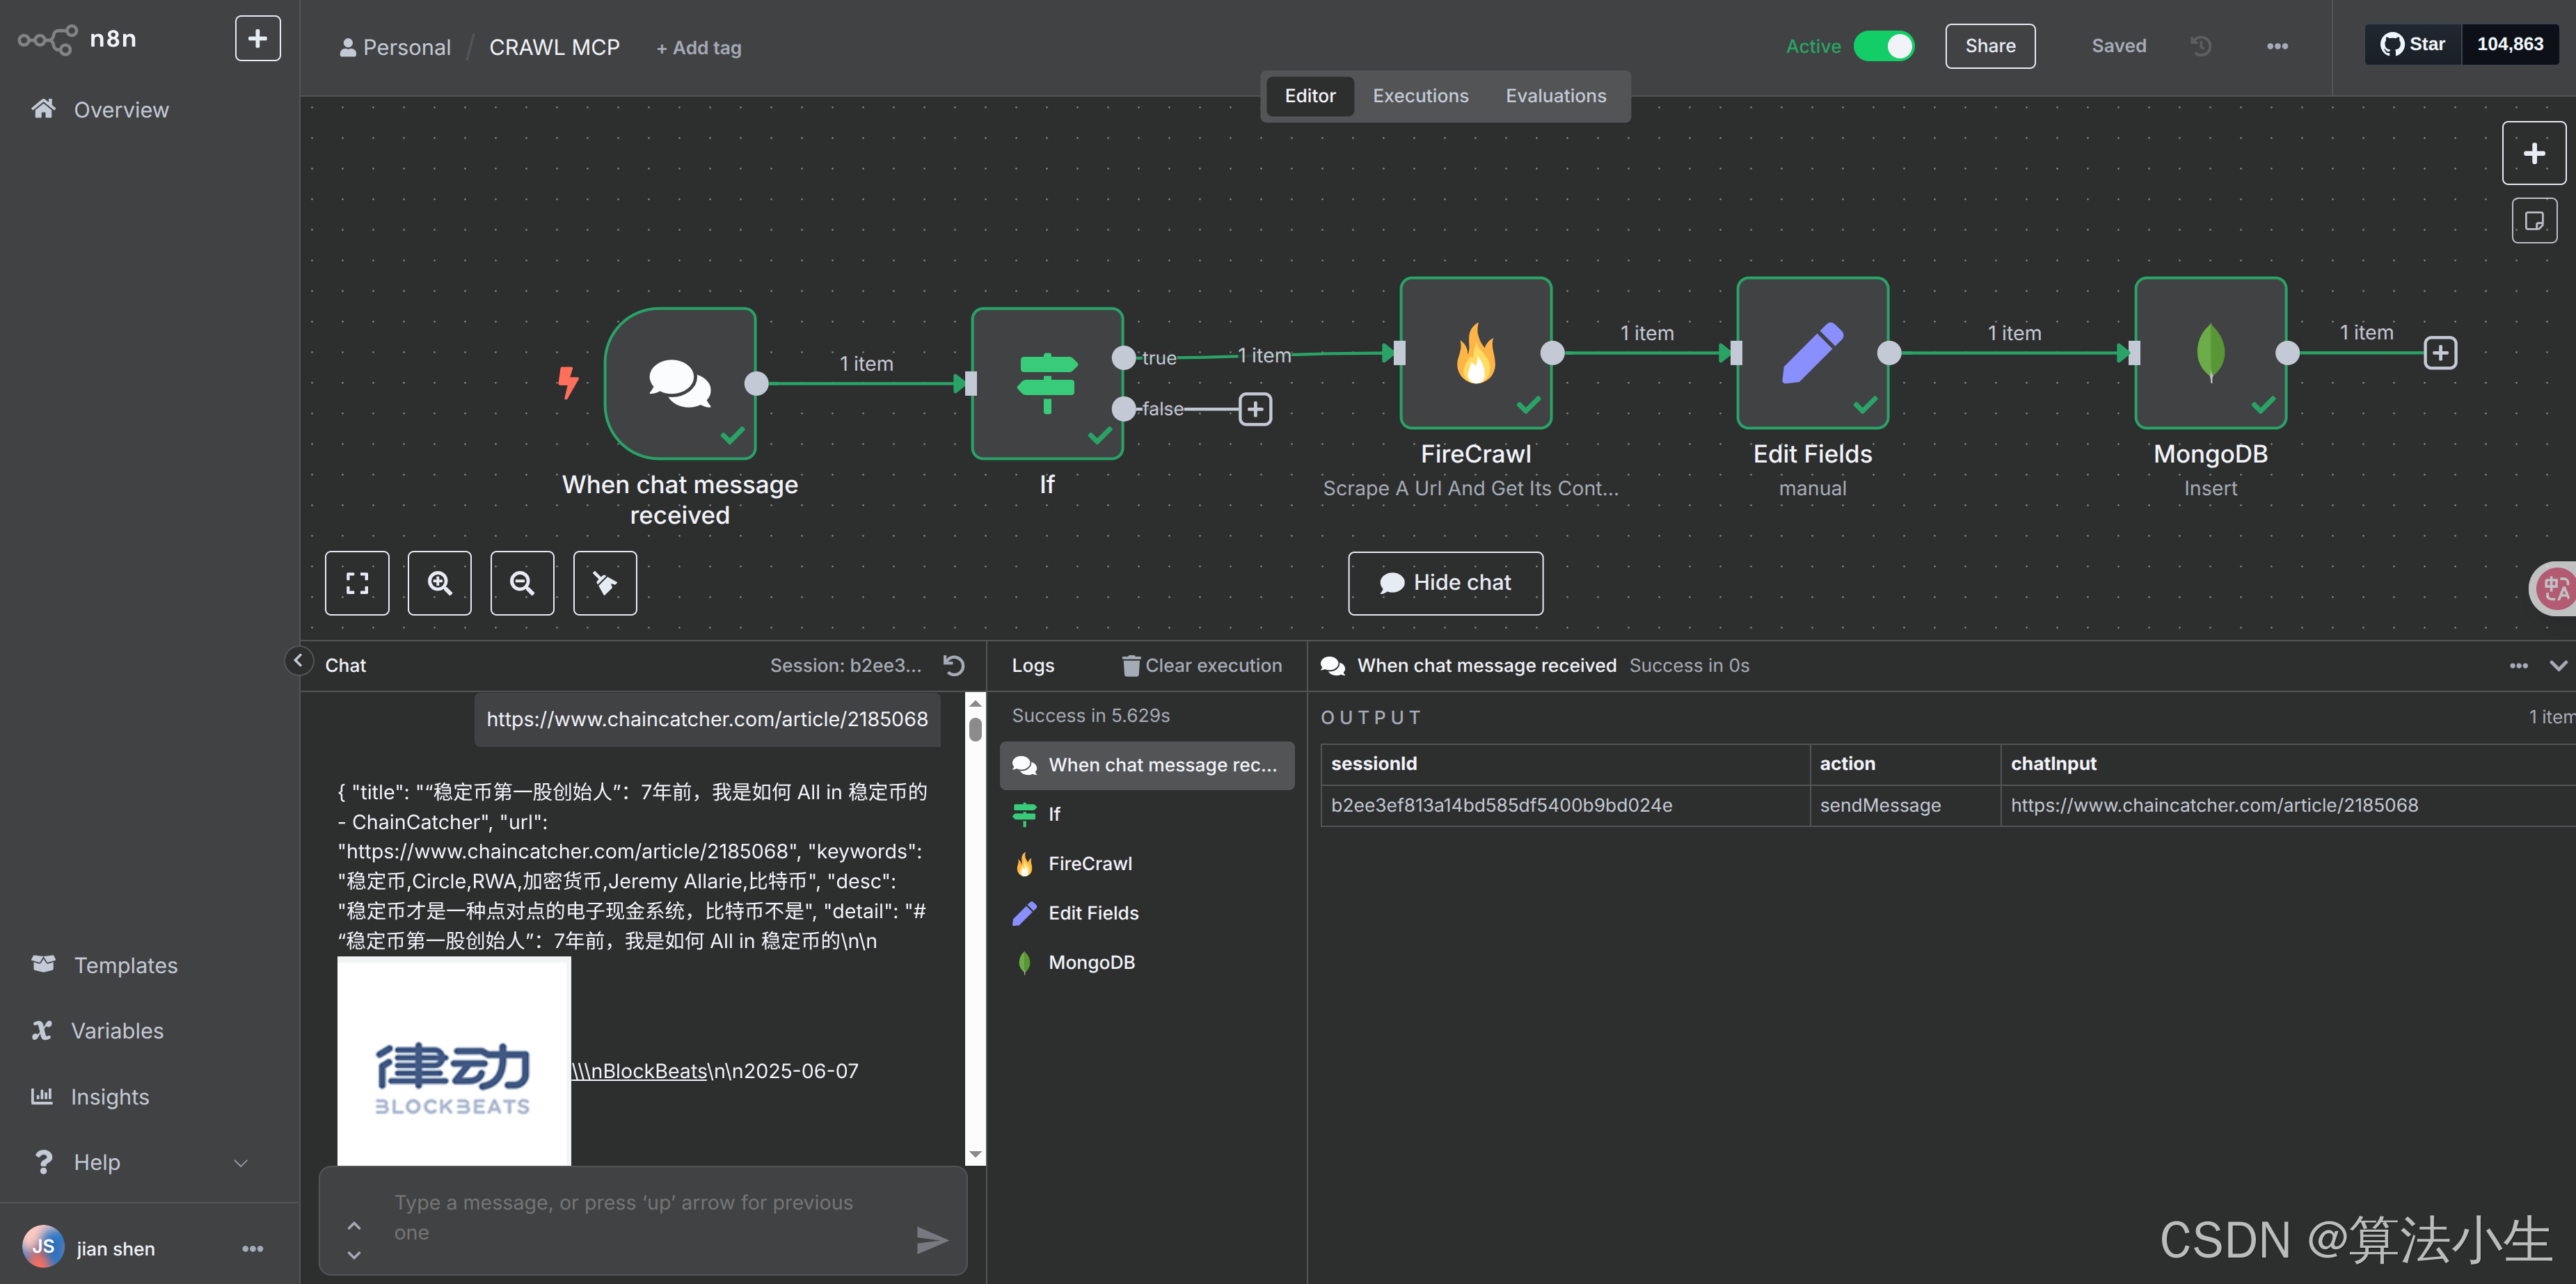Click the Share button

1989,46
